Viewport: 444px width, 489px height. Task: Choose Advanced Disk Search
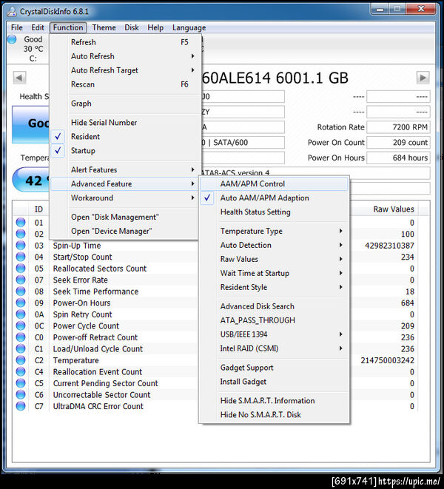(274, 306)
